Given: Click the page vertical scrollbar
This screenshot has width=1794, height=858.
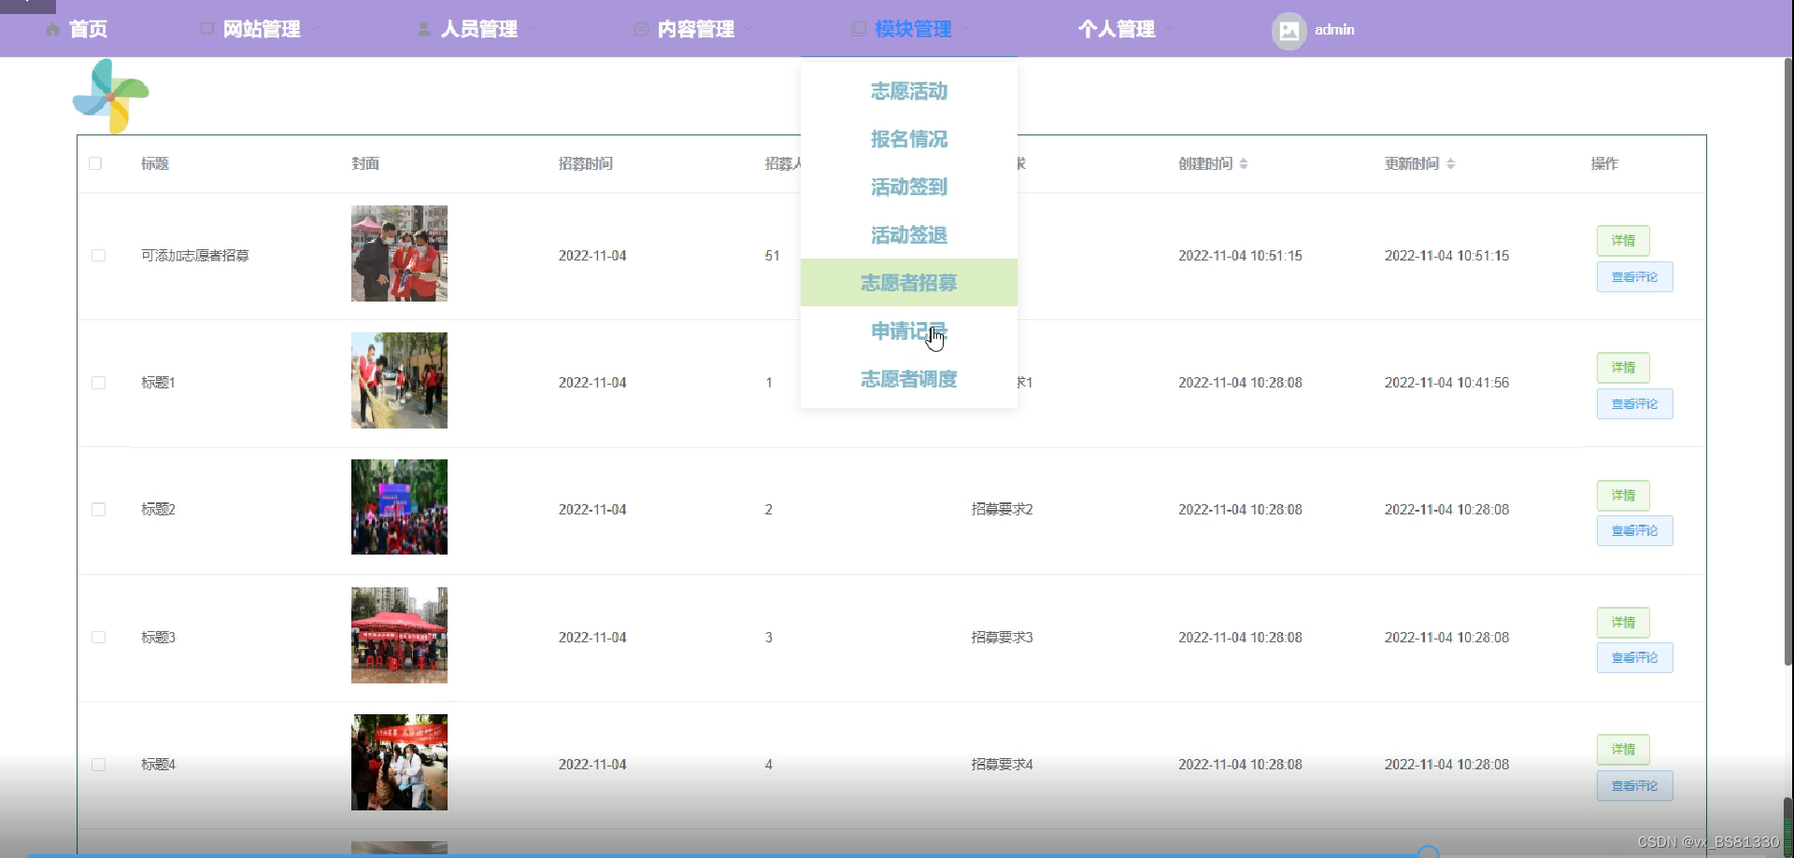Looking at the screenshot, I should tap(1787, 360).
